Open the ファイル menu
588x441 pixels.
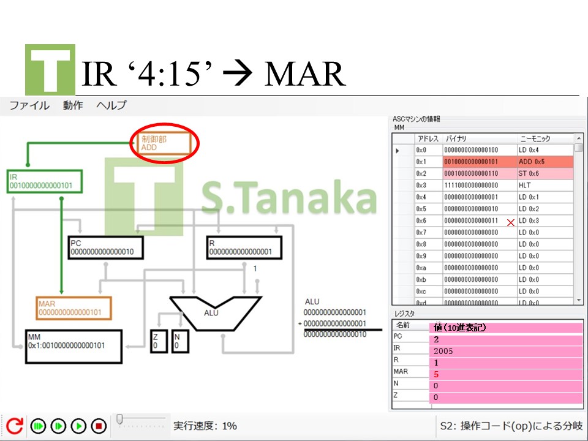click(29, 105)
